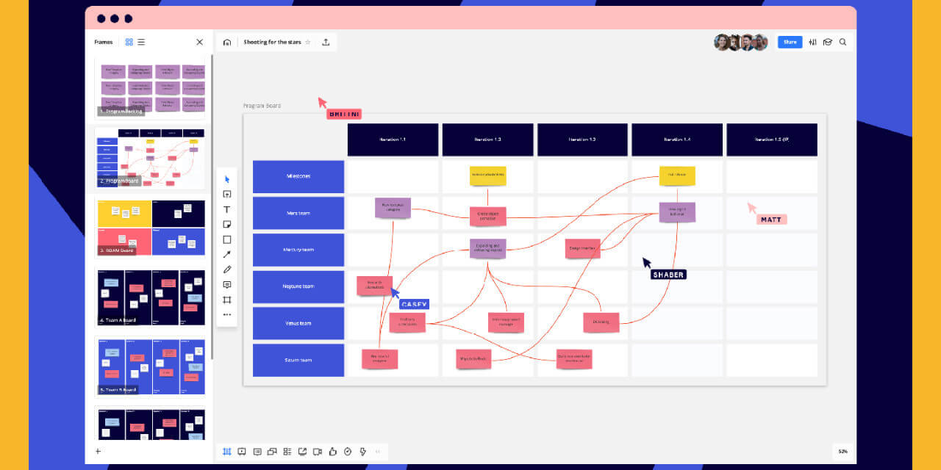941x470 pixels.
Task: Go to the home dashboard icon
Action: [x=227, y=43]
